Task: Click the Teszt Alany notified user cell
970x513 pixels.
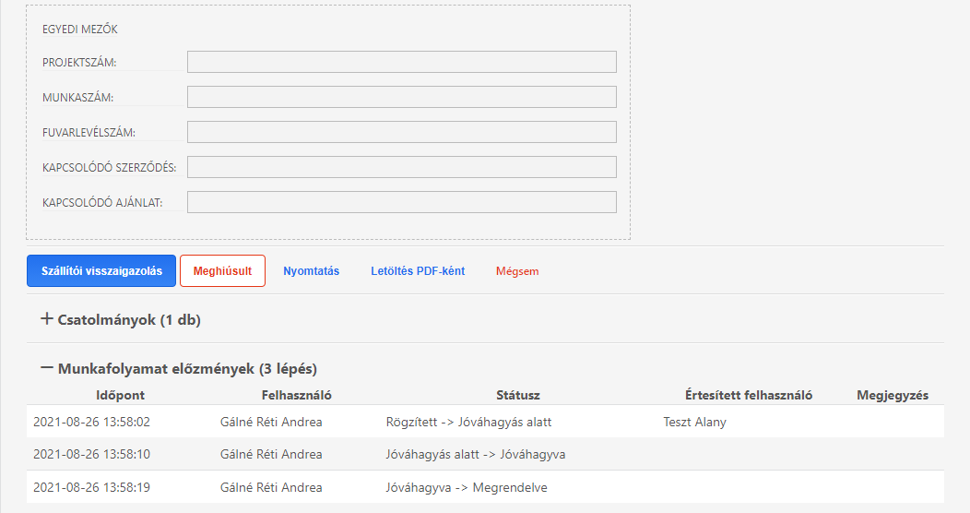Action: click(694, 422)
